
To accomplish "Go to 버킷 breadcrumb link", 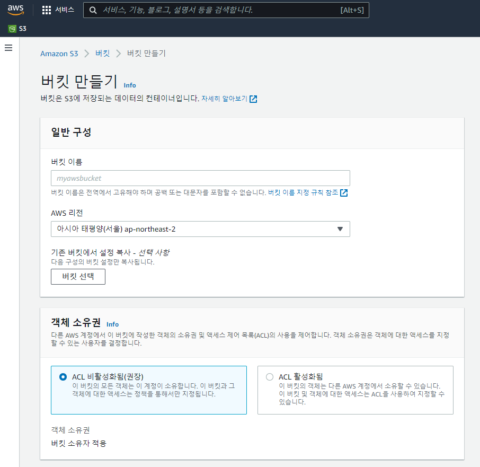I will [x=103, y=54].
